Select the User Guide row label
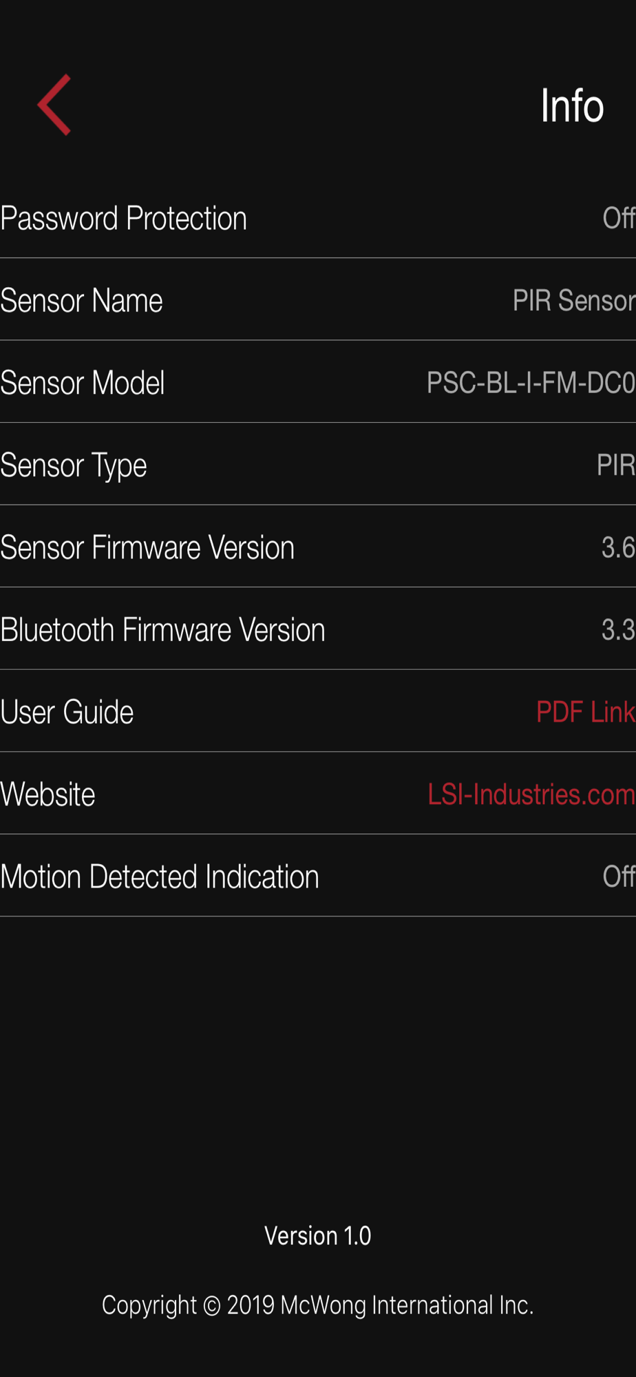The image size is (636, 1377). pyautogui.click(x=67, y=712)
